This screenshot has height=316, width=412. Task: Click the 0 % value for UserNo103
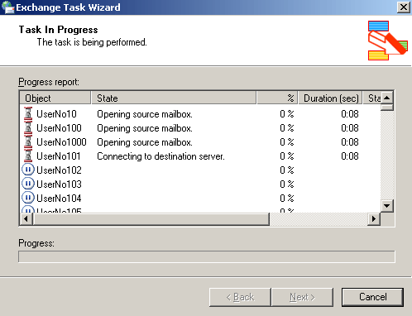click(x=287, y=184)
